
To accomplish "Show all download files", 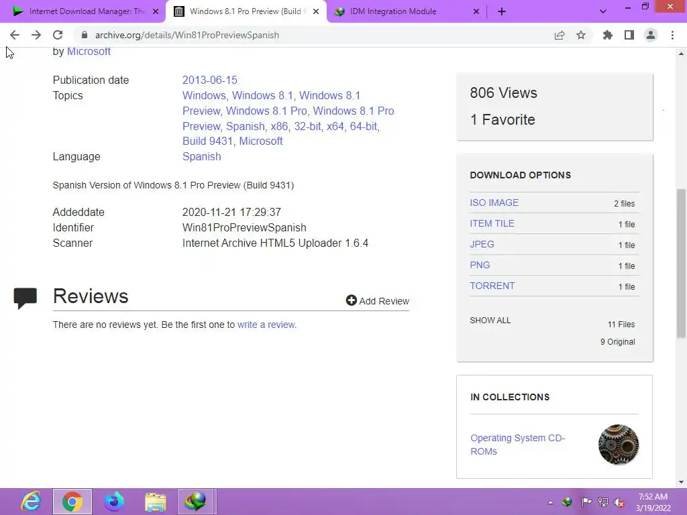I will pos(490,320).
